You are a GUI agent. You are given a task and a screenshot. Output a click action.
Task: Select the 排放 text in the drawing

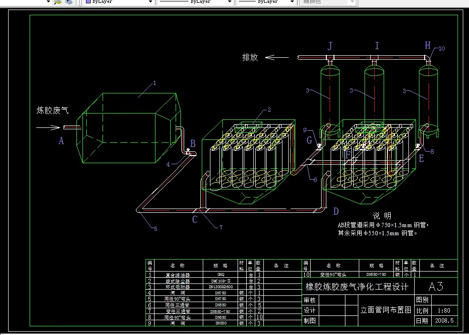pyautogui.click(x=250, y=57)
